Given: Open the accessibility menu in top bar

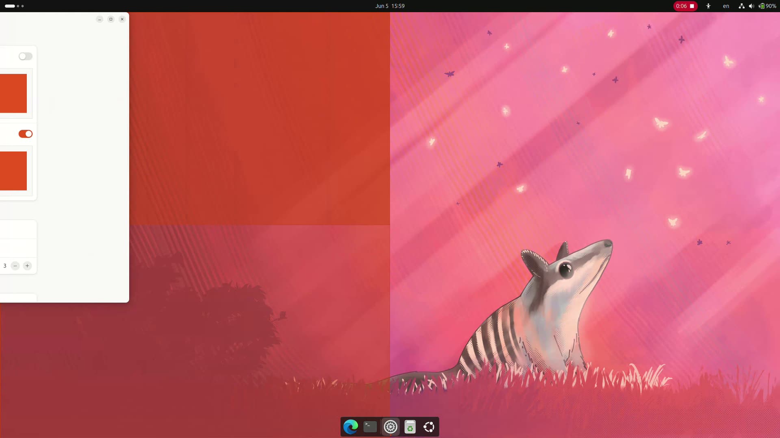Looking at the screenshot, I should pyautogui.click(x=708, y=6).
